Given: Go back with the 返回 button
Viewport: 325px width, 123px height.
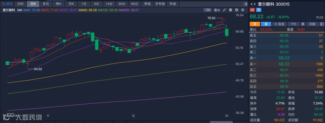Looking at the screenshot, I should pyautogui.click(x=7, y=4).
